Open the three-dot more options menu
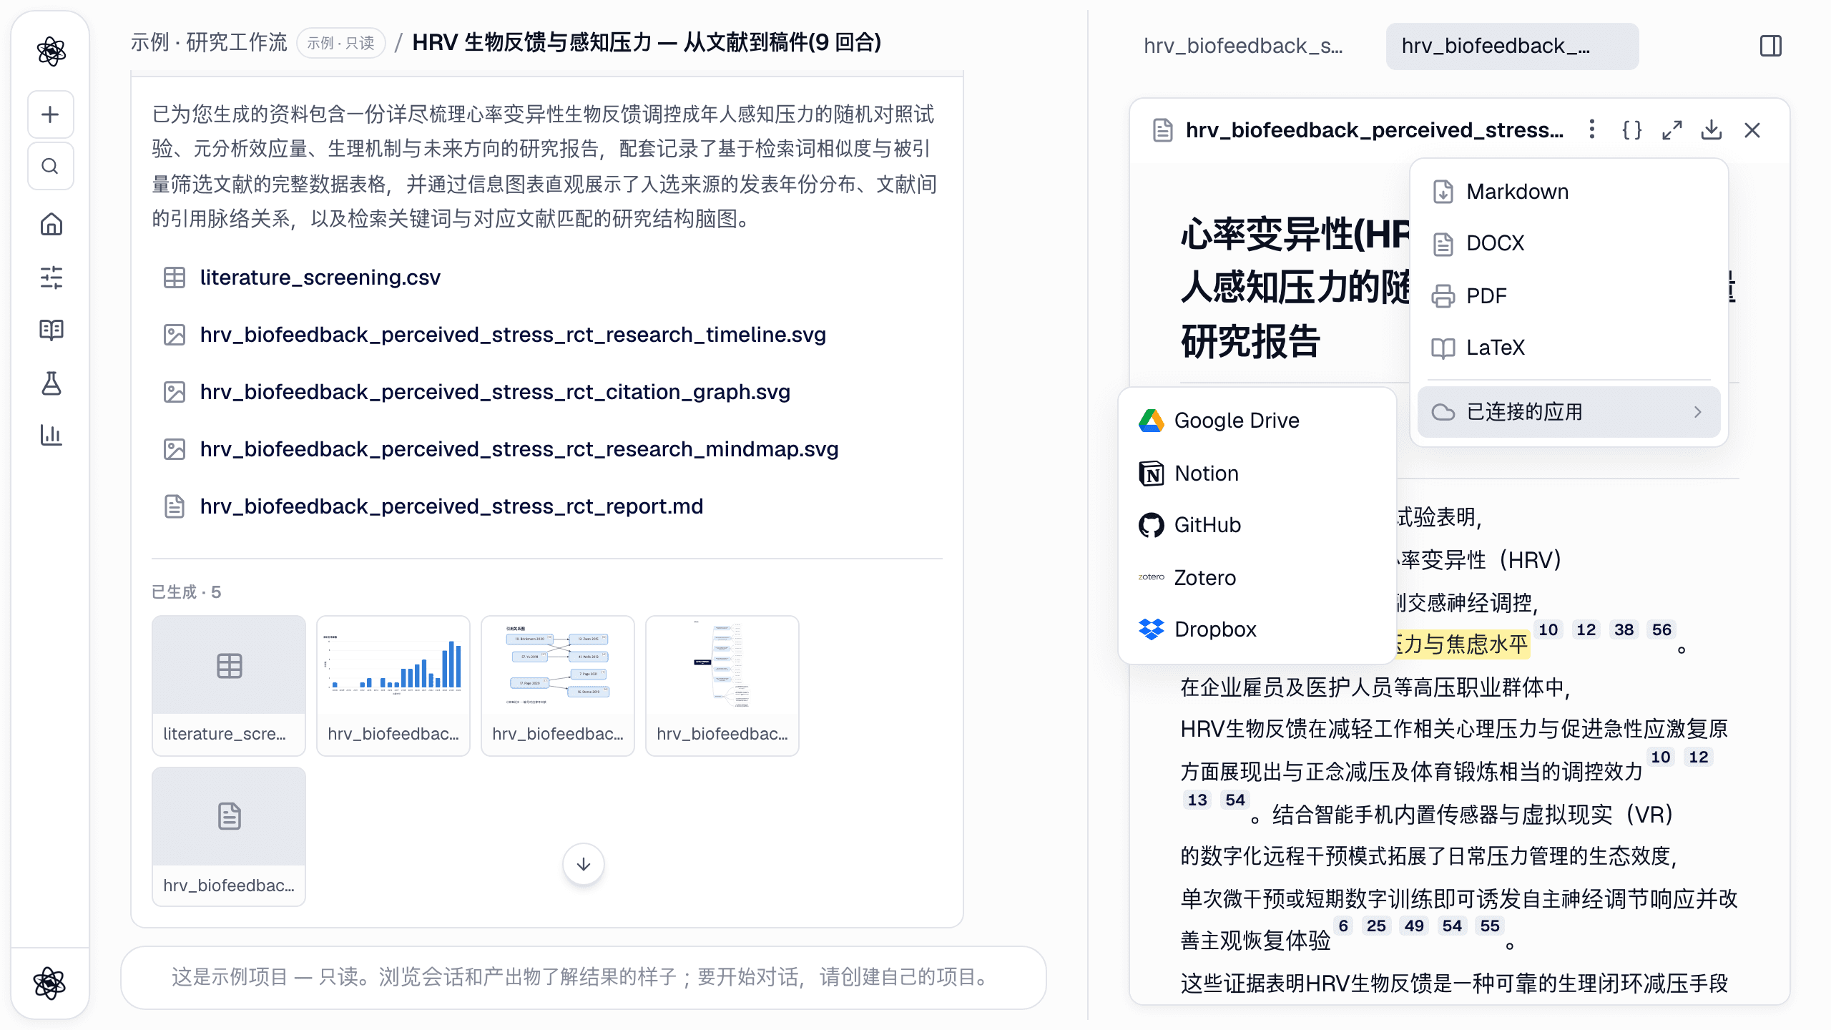The width and height of the screenshot is (1831, 1030). coord(1592,129)
